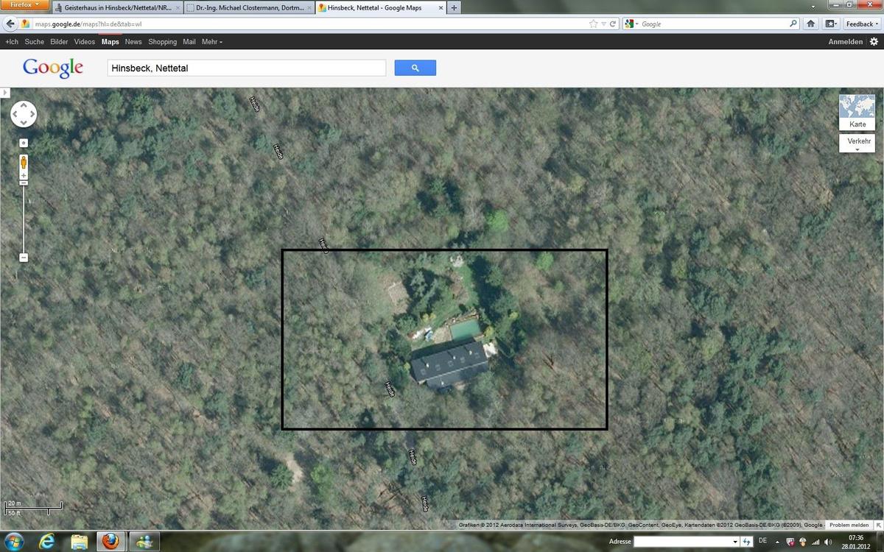Open Bilder in the Google navigation bar
Screen dimensions: 884x552
(59, 42)
